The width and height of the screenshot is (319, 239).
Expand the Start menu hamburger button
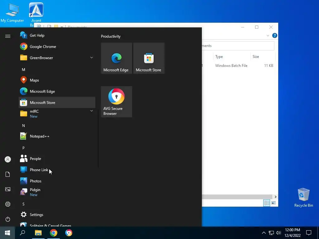[8, 36]
